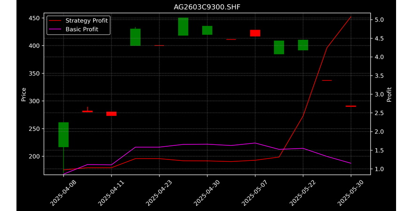Image resolution: width=413 pixels, height=211 pixels.
Task: Click the green candlestick for 2025-05-22
Action: tap(303, 45)
